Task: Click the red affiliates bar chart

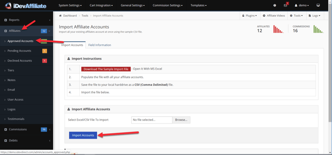Action: click(x=279, y=29)
